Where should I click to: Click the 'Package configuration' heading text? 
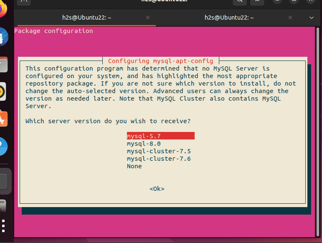click(53, 31)
